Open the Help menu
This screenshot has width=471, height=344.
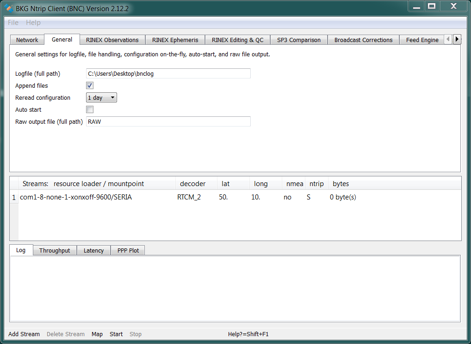[x=33, y=23]
